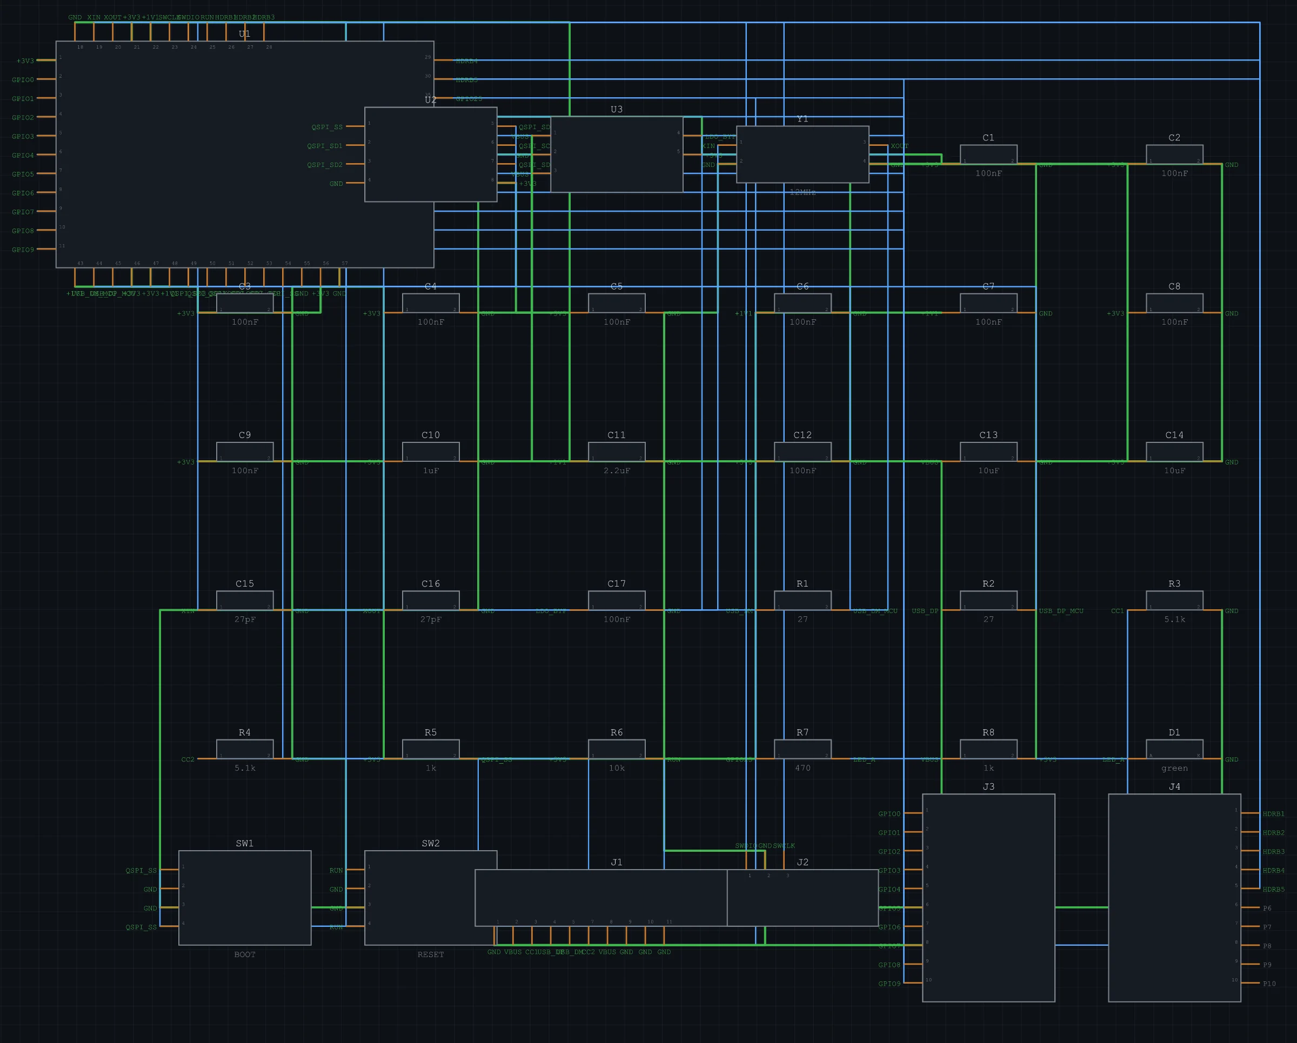1297x1043 pixels.
Task: Click the HDRB1 pin label on J4
Action: point(1274,814)
